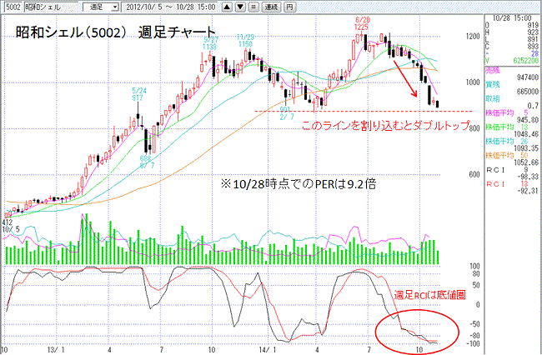Open the 週足 timeframe dropdown

click(x=101, y=7)
